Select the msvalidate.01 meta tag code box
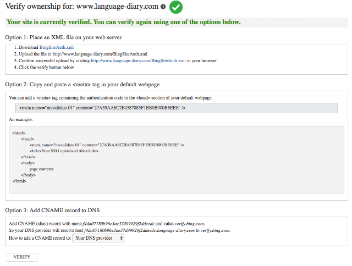 click(x=177, y=108)
